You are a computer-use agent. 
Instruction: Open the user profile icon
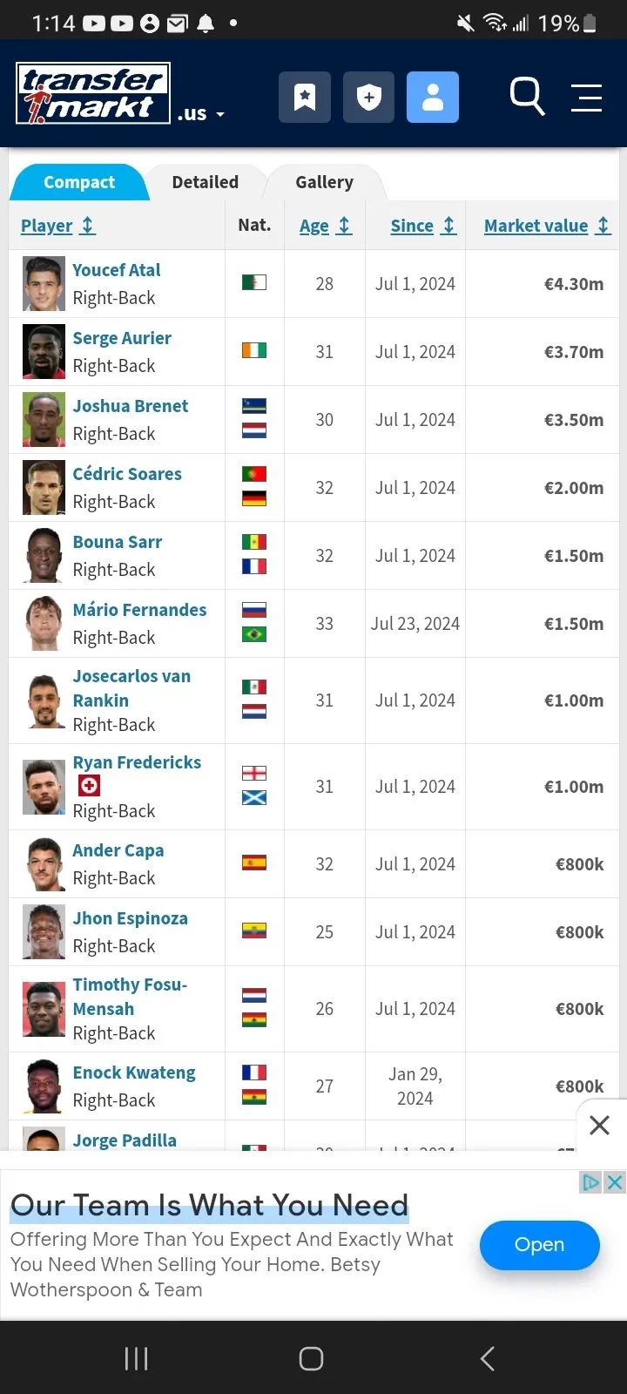[x=433, y=97]
